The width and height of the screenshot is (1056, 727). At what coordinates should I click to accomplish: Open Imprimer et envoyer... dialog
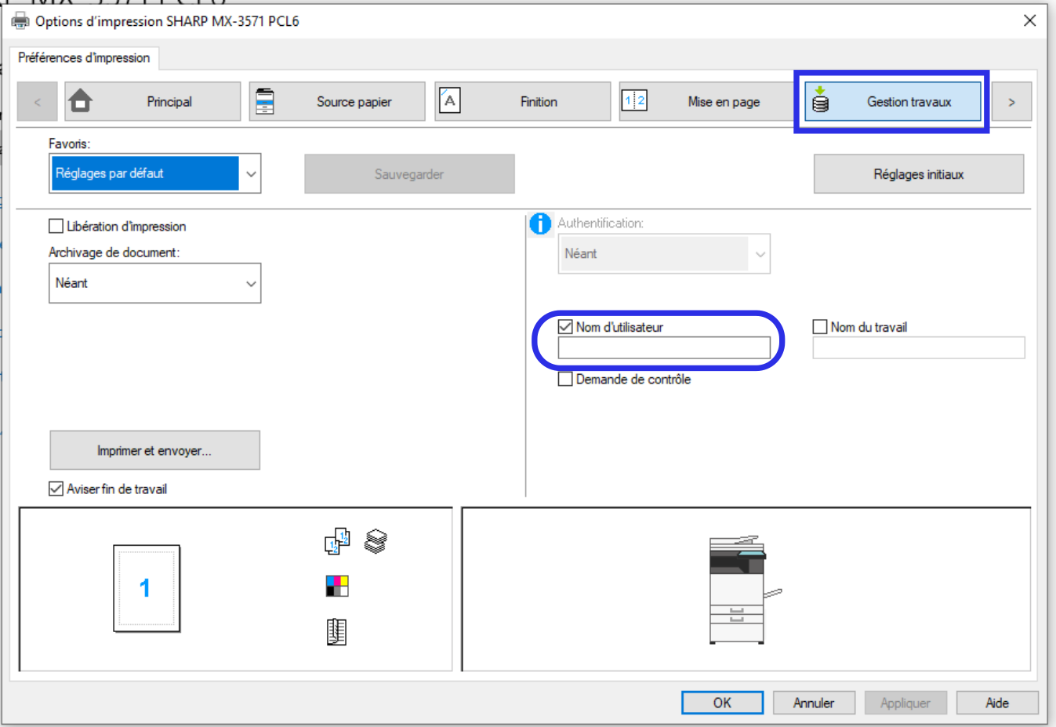tap(154, 450)
